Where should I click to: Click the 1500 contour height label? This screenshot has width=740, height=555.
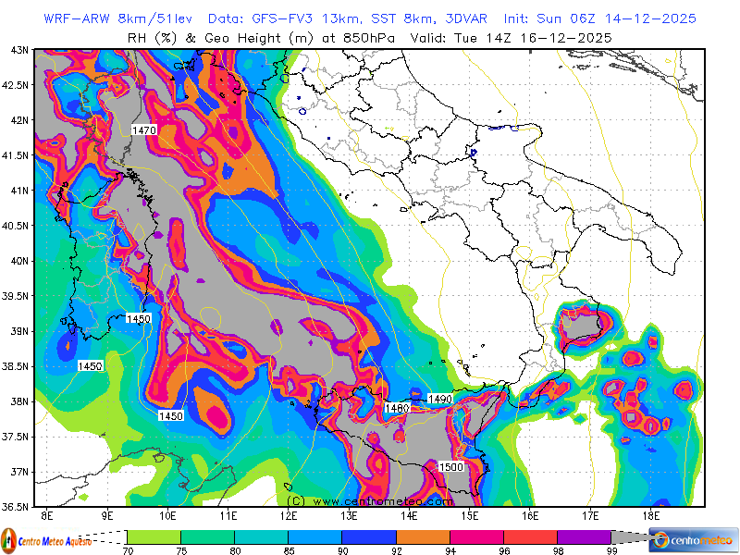coord(451,467)
